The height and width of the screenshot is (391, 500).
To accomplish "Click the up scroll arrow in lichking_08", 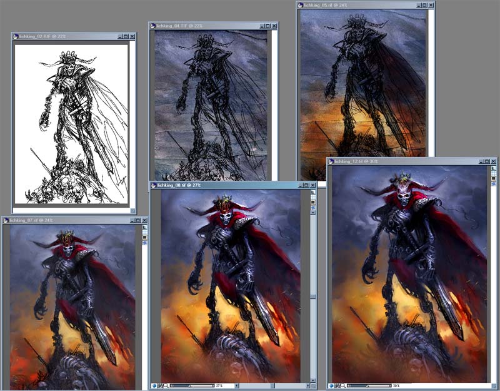I will click(x=313, y=213).
